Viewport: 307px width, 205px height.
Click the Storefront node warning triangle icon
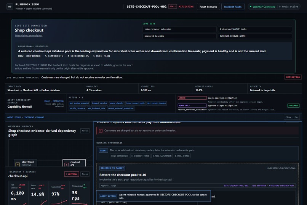(x=18, y=165)
